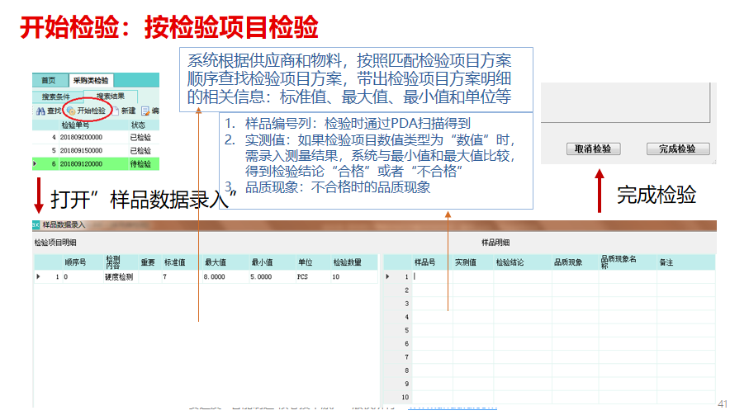
Task: Click the 样品号 input cell in row 1
Action: pyautogui.click(x=432, y=277)
